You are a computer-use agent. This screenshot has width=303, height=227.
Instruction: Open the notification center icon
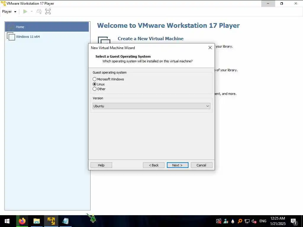click(294, 221)
